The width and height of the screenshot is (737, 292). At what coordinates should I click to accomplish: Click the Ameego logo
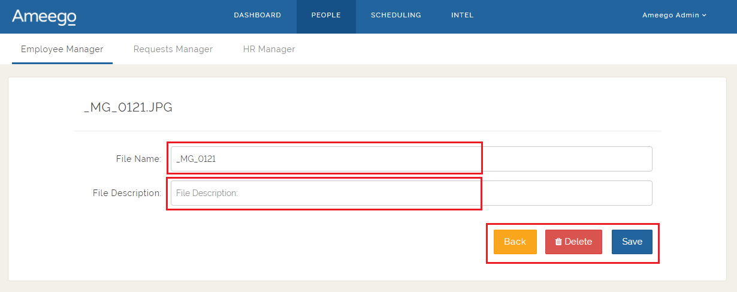[44, 17]
